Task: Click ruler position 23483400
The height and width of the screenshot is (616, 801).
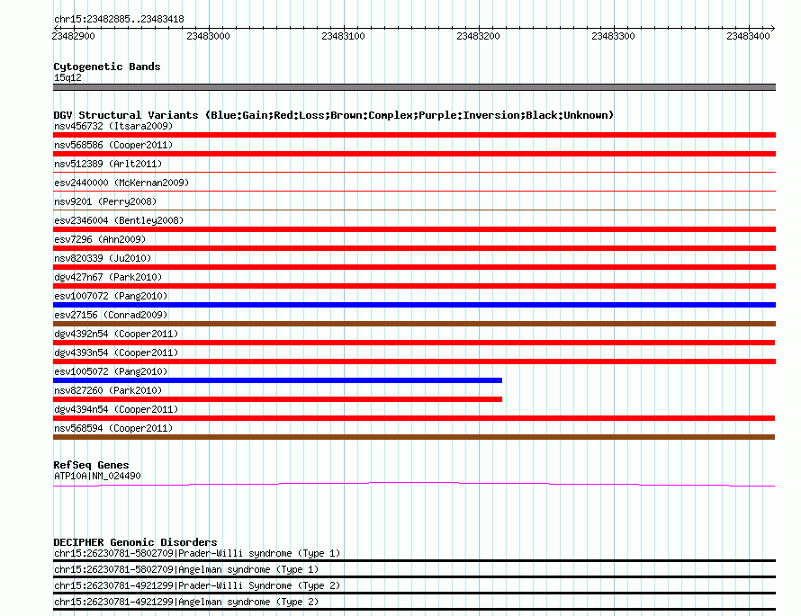Action: point(748,36)
